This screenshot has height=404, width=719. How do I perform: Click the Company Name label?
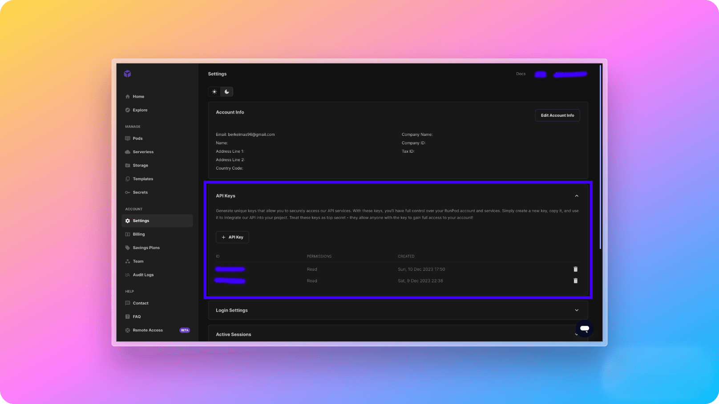click(417, 135)
